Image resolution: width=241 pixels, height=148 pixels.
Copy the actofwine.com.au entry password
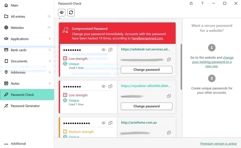click(x=110, y=123)
